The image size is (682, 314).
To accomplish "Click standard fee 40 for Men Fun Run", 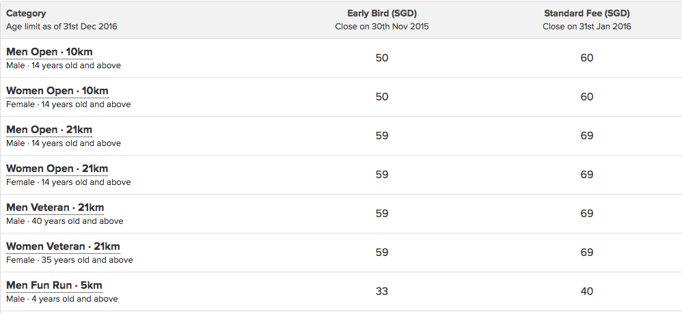I will (587, 291).
